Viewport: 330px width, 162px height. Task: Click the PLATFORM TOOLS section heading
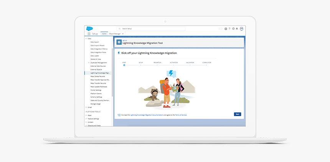[x=93, y=112]
